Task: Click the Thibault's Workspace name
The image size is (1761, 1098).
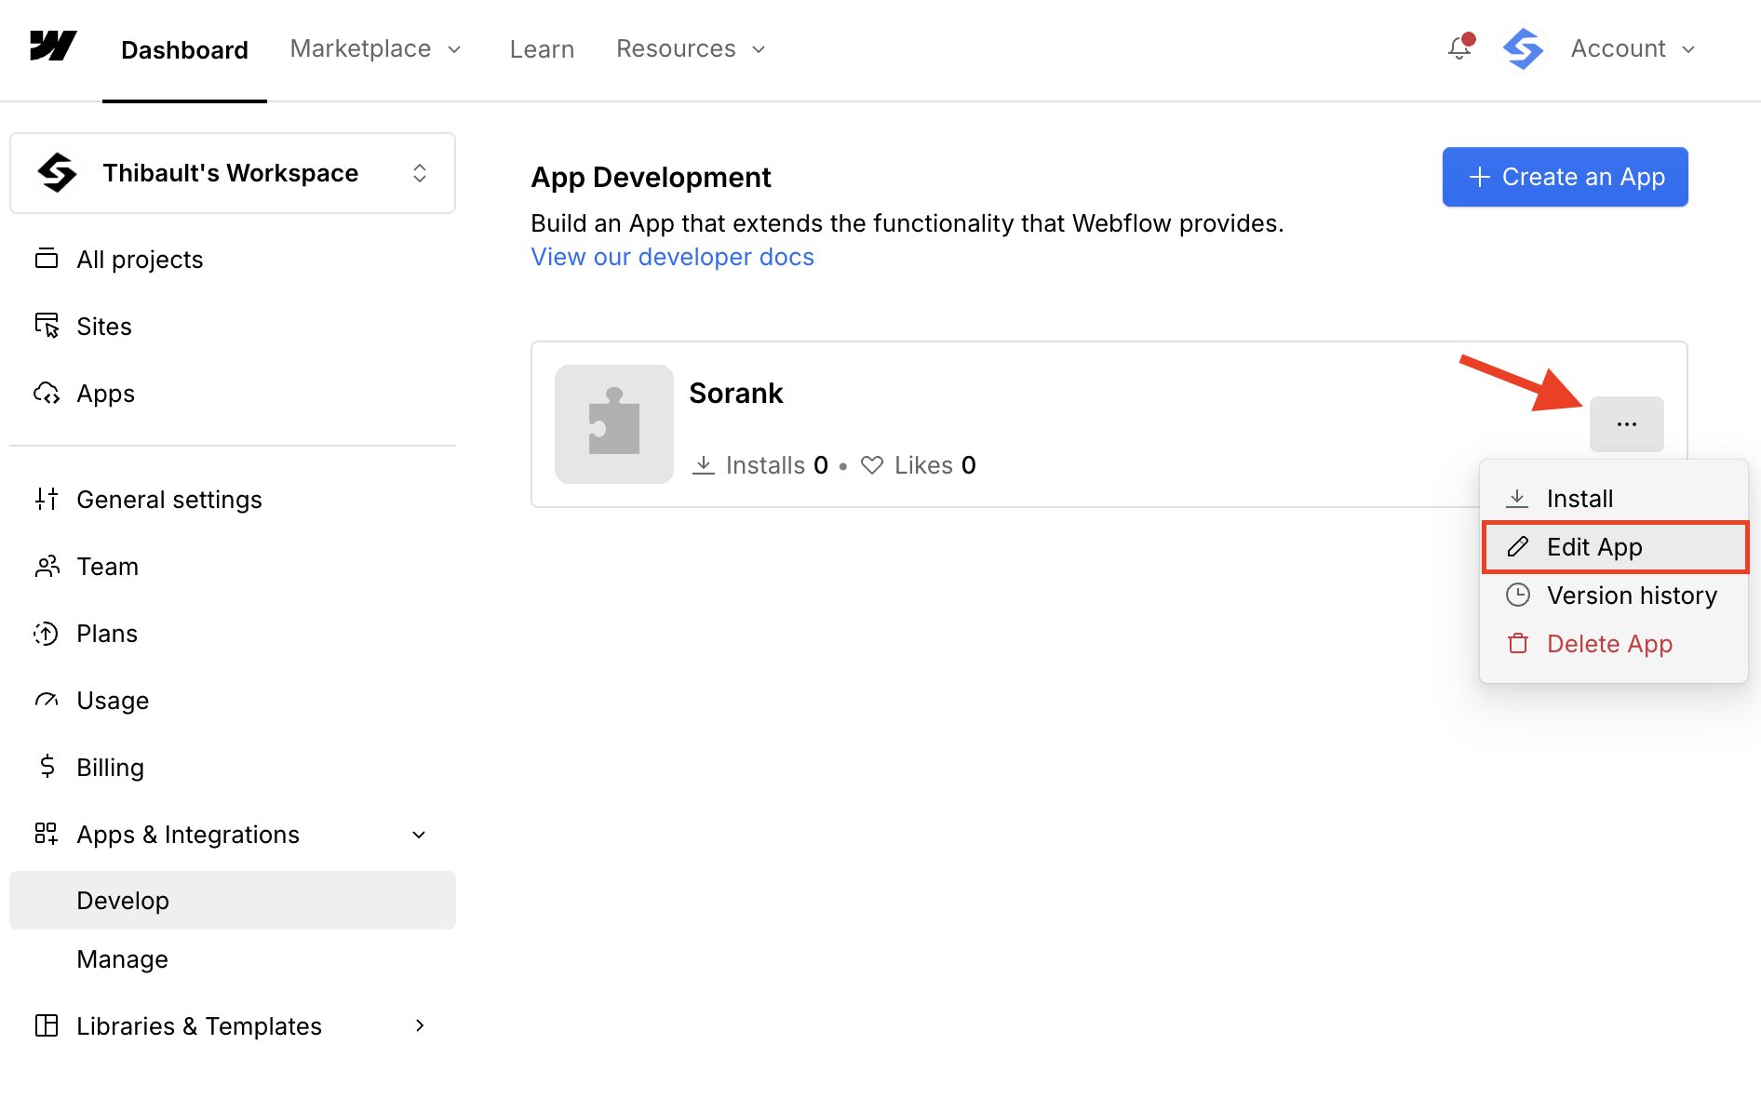Action: pos(230,173)
